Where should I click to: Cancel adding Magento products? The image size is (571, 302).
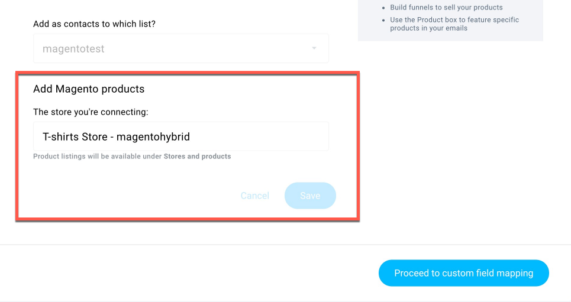[x=255, y=196]
